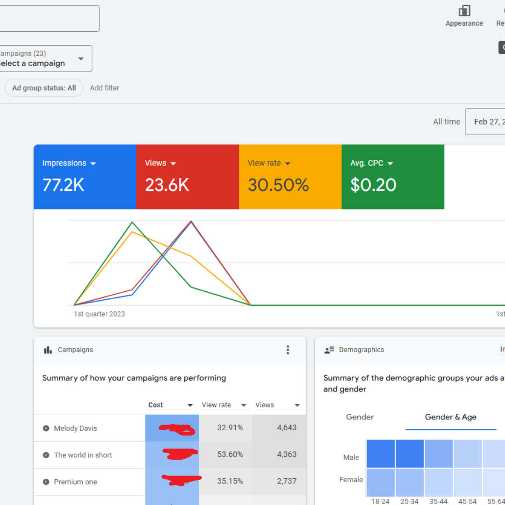Image resolution: width=505 pixels, height=505 pixels.
Task: Switch to the Gender & Age tab
Action: (x=450, y=417)
